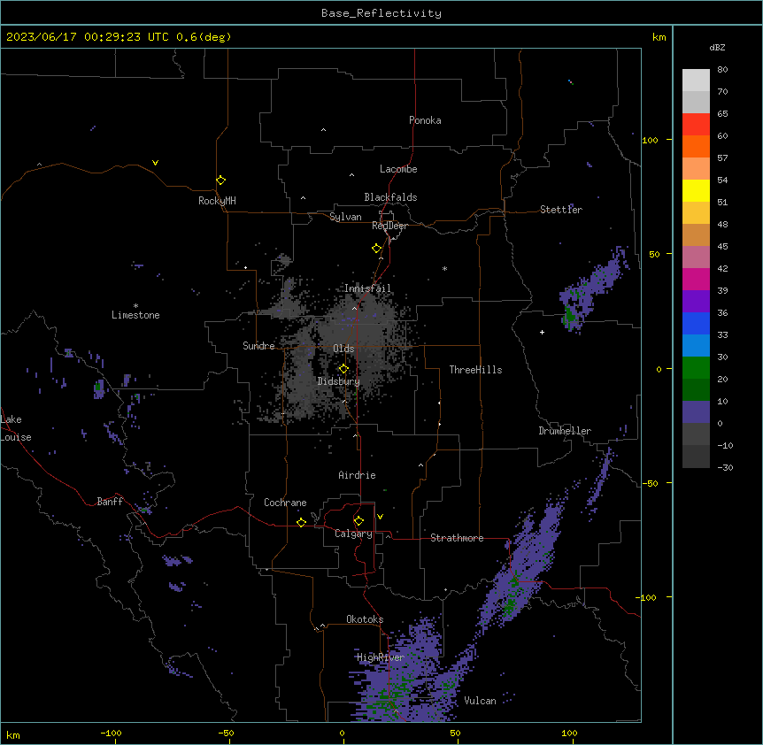Click the Lacombe city label
Viewport: 763px width, 745px height.
[x=398, y=169]
